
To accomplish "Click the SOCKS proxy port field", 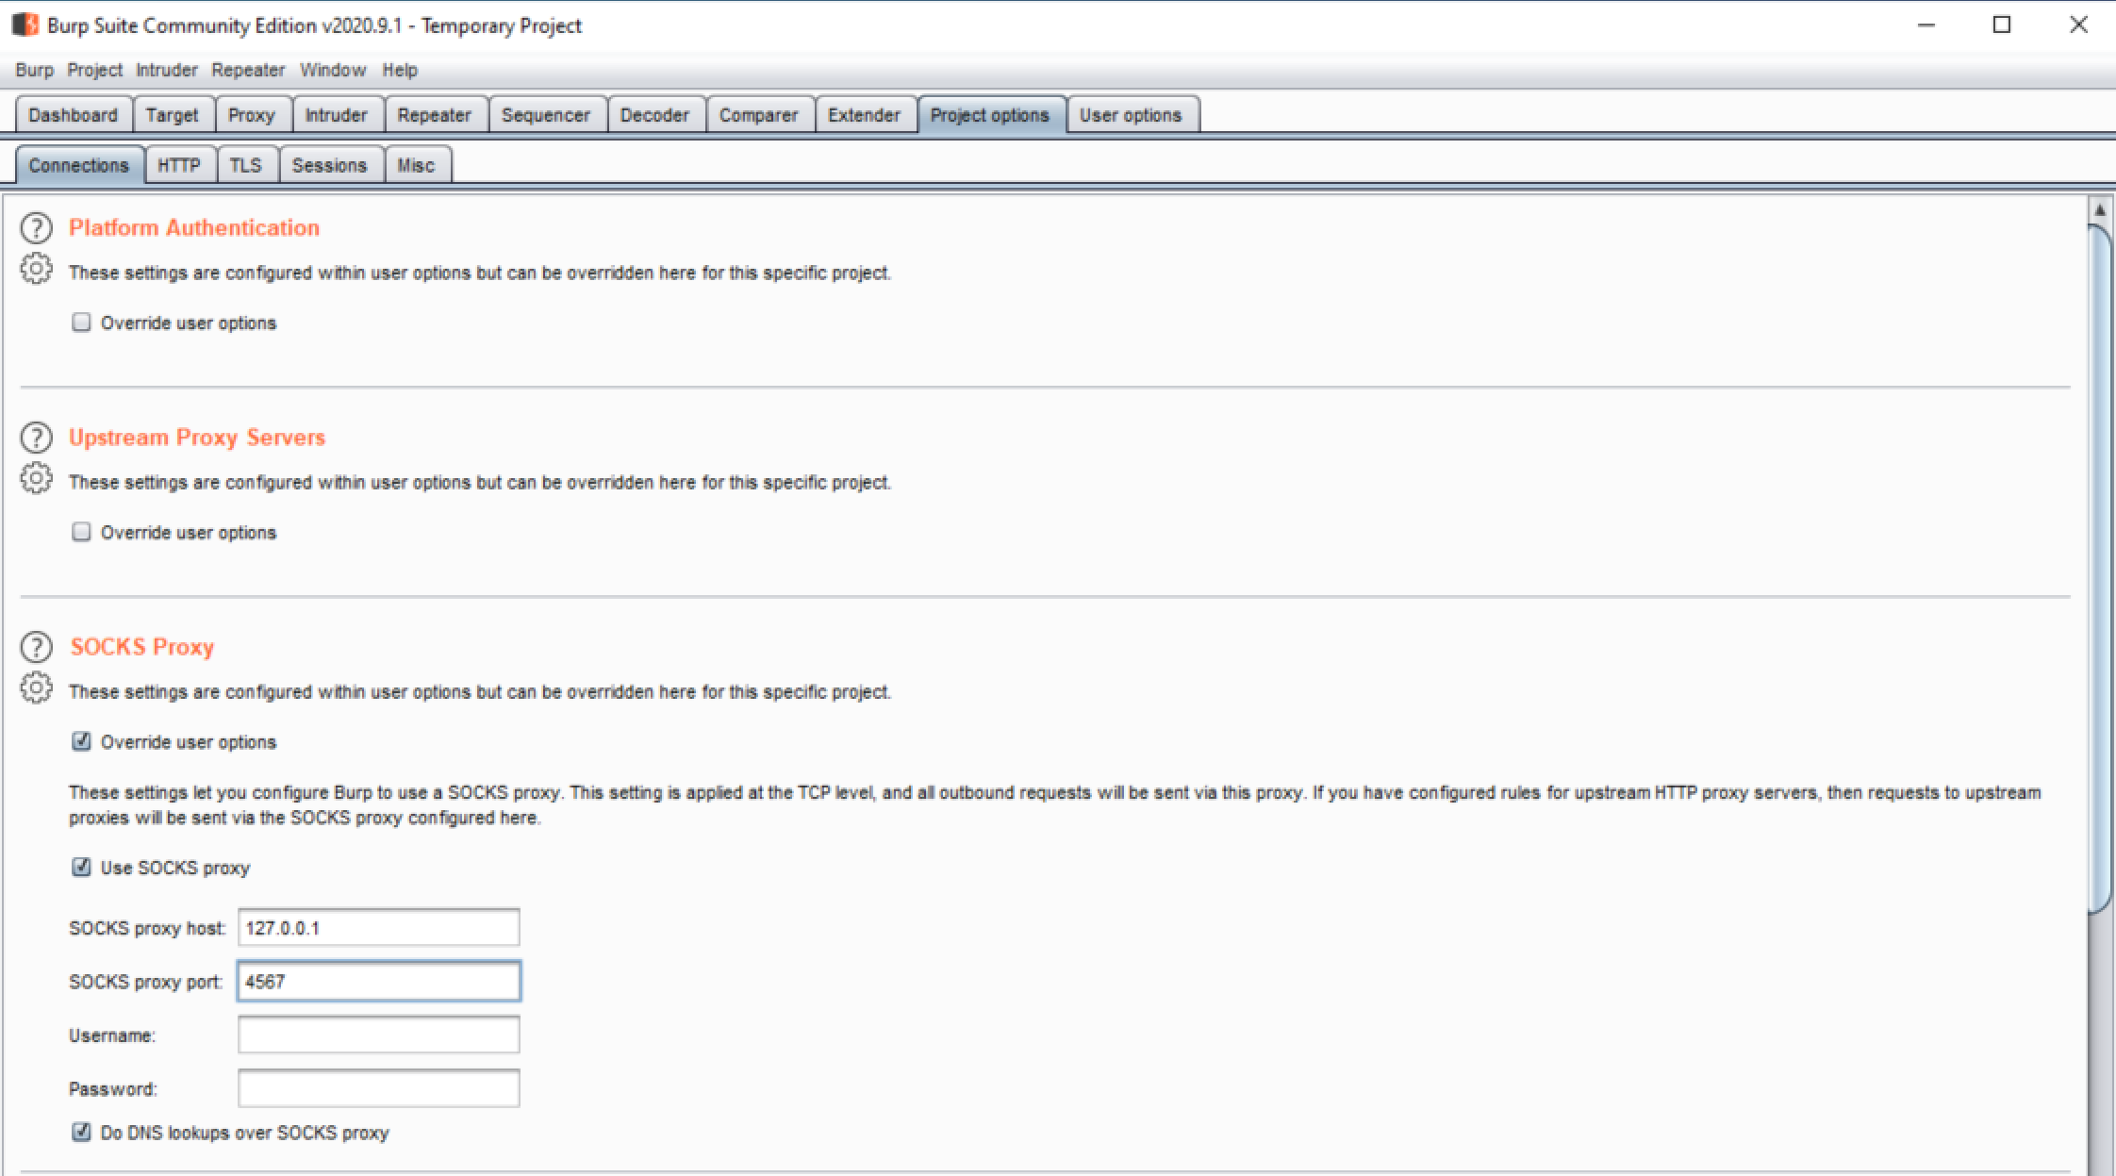I will pyautogui.click(x=379, y=982).
